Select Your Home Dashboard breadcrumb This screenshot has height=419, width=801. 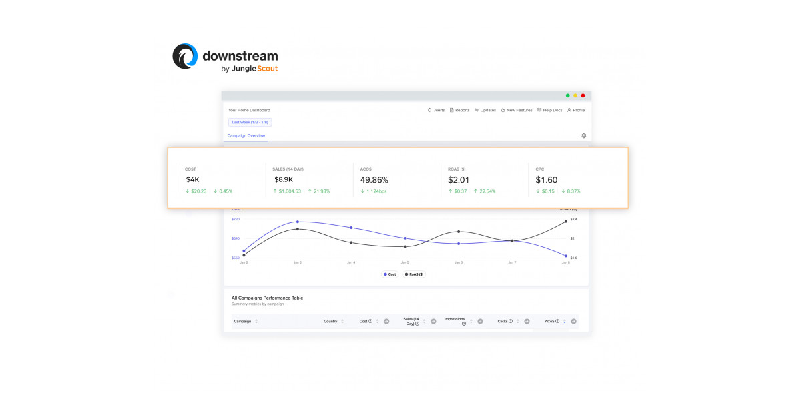pyautogui.click(x=248, y=110)
